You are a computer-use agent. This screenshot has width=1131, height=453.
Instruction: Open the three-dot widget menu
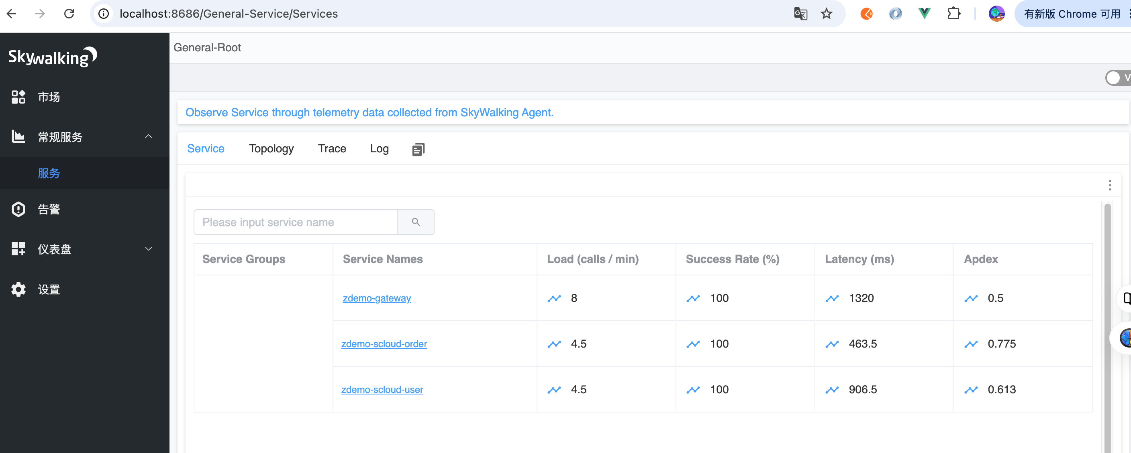pos(1109,185)
